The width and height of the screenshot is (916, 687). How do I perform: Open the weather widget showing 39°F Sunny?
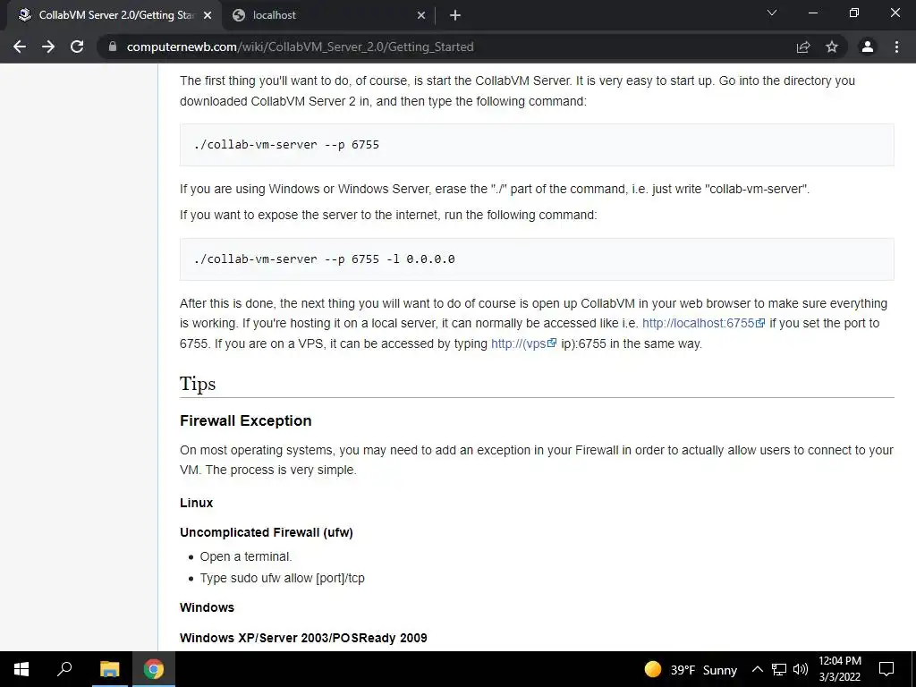click(x=691, y=669)
